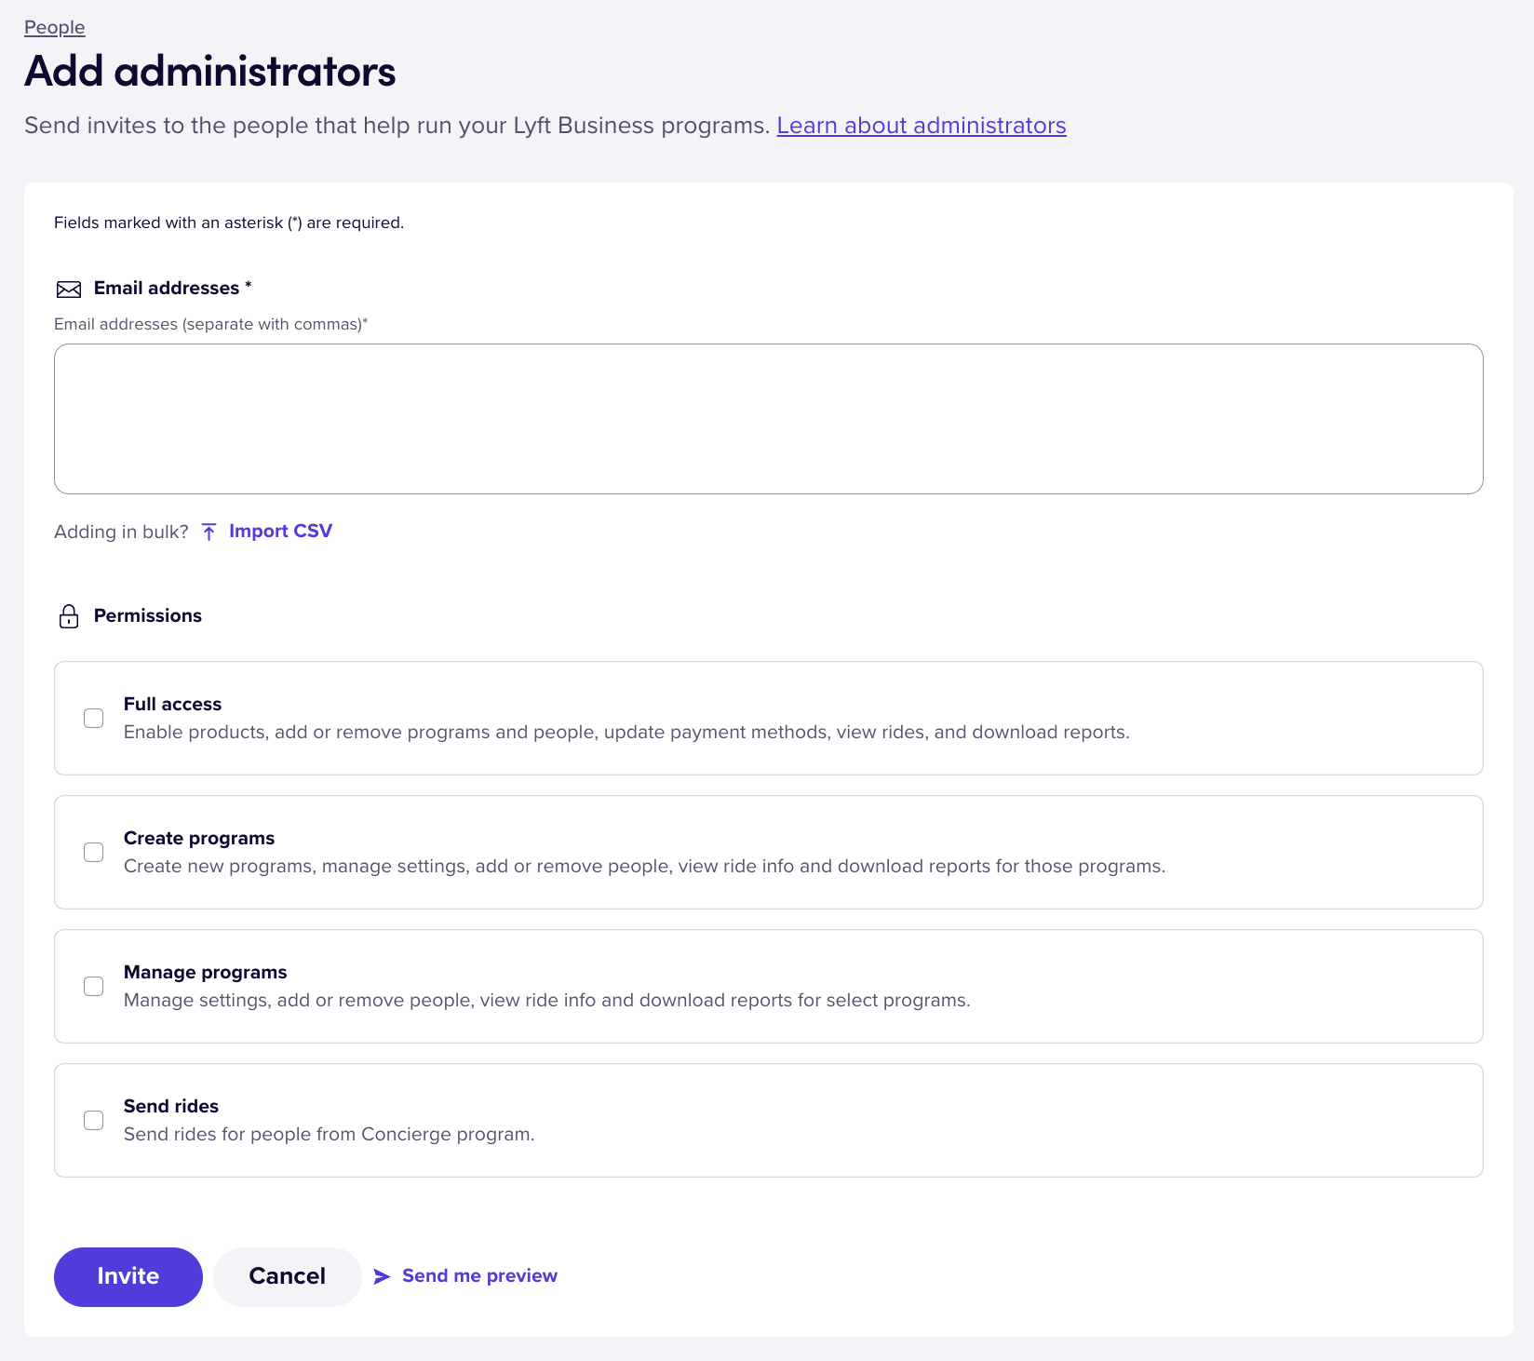Click the envelope icon beside Email addresses

69,290
